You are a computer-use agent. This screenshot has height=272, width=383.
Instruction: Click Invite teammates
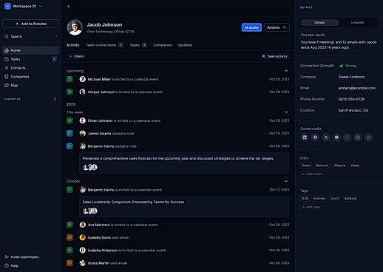tap(21, 257)
